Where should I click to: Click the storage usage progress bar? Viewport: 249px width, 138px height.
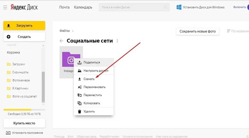(x=24, y=110)
